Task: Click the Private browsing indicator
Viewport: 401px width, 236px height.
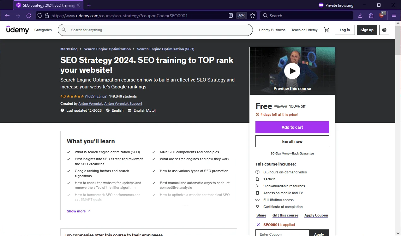Action: tap(336, 5)
